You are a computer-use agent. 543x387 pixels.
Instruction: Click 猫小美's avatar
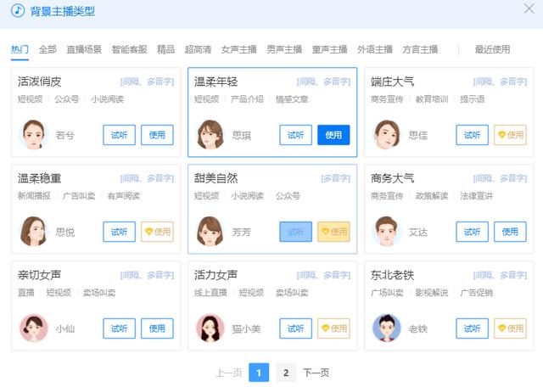(x=210, y=328)
